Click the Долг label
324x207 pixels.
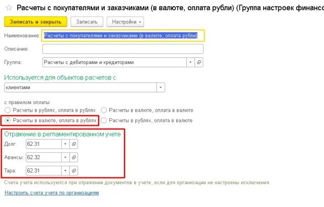(10, 144)
